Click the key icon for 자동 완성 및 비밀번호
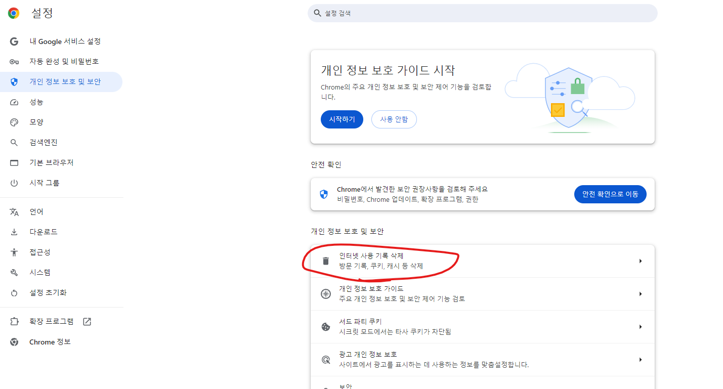The height and width of the screenshot is (389, 723). click(14, 61)
